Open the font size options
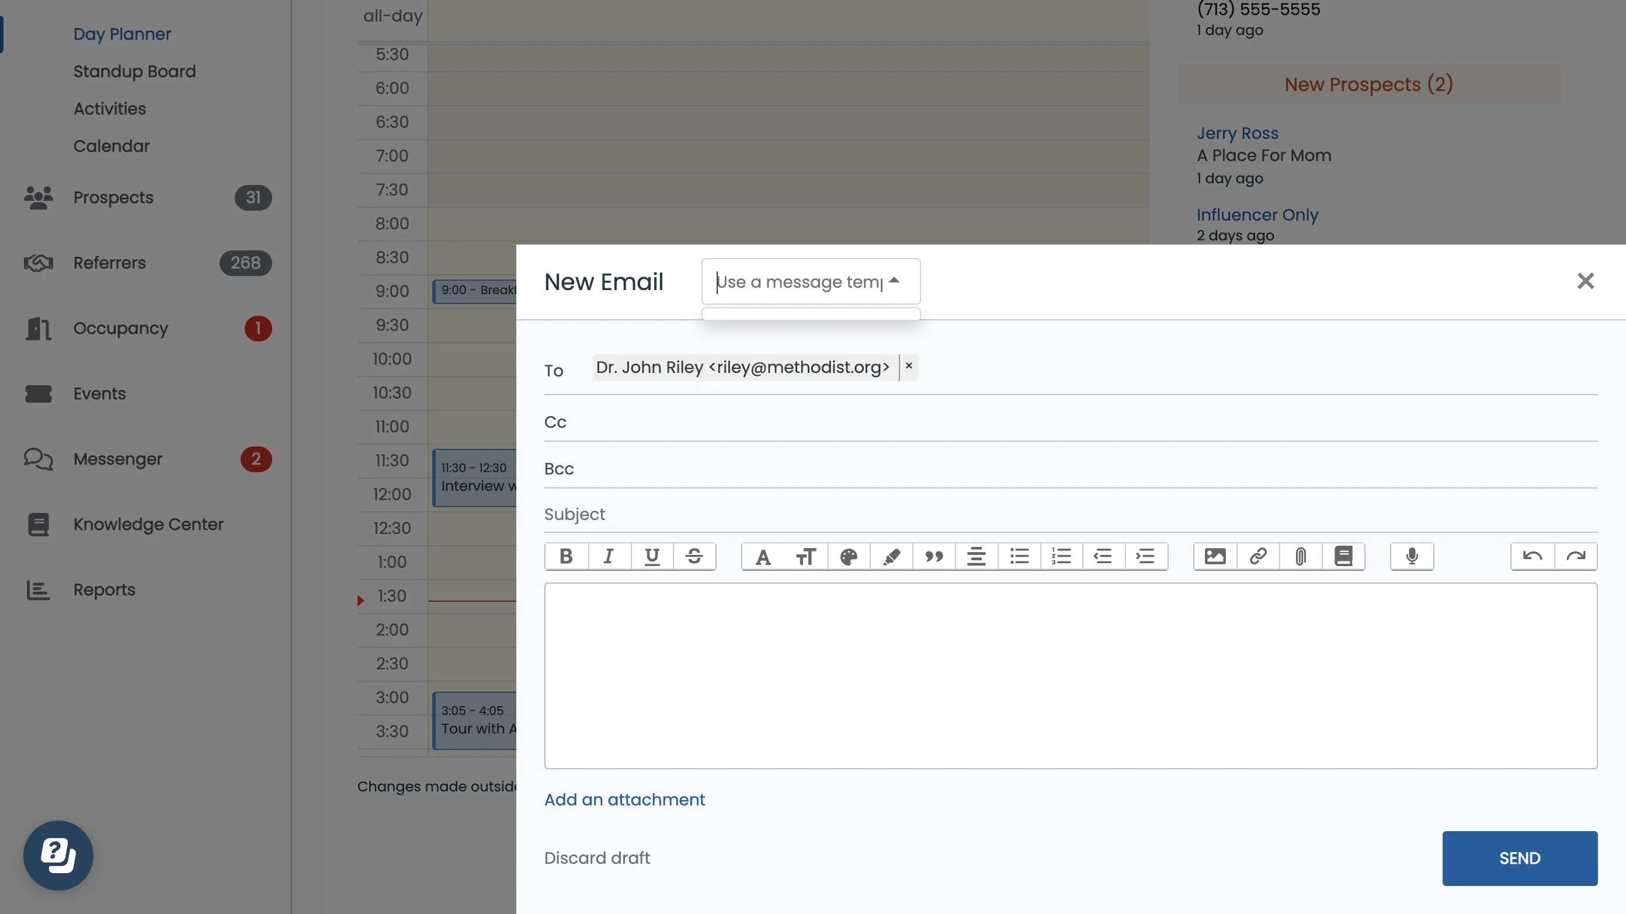1626x914 pixels. [805, 556]
